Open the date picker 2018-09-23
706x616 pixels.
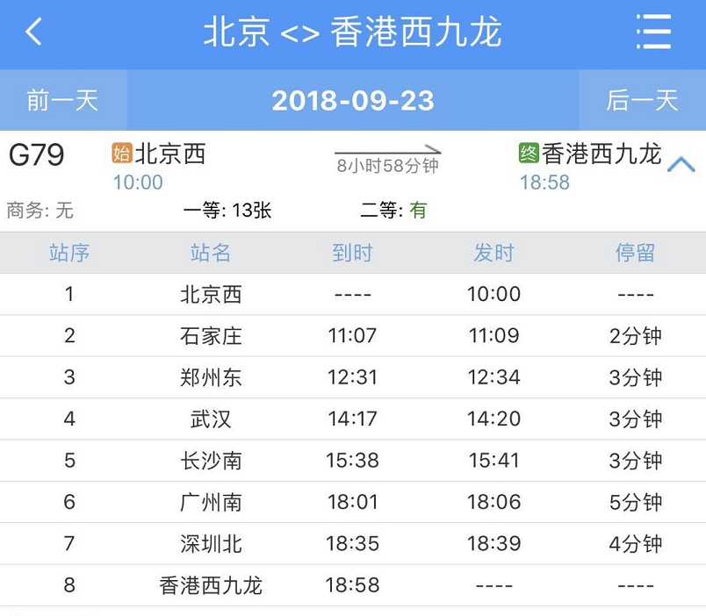(353, 100)
